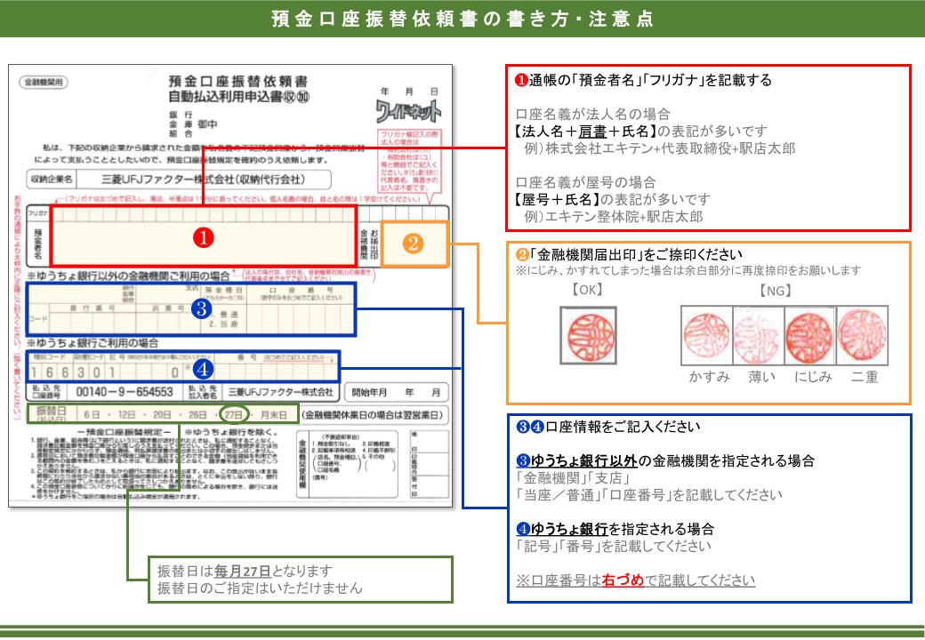925x640 pixels.
Task: Click the account number 00140-9-654553
Action: pos(125,392)
